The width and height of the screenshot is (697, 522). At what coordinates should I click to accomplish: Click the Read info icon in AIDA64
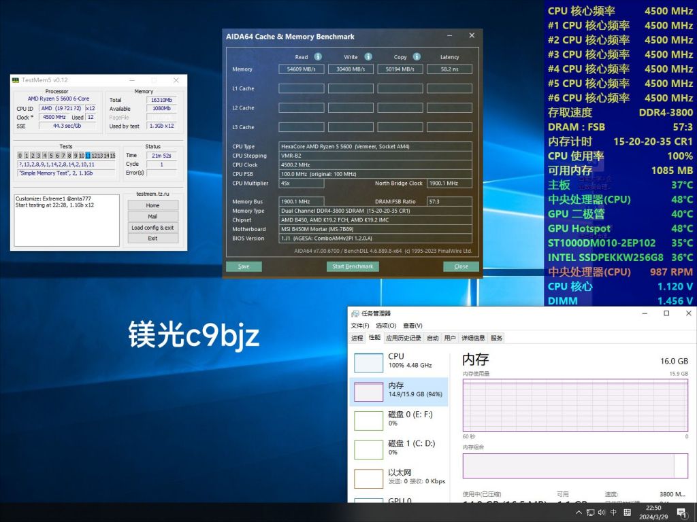click(317, 57)
